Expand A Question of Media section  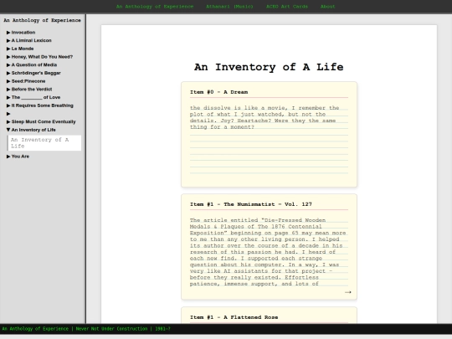click(32, 64)
